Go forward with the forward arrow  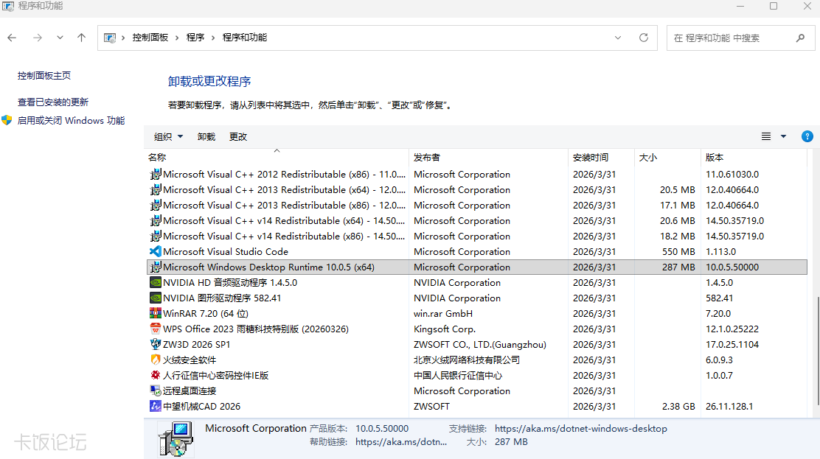(x=37, y=38)
